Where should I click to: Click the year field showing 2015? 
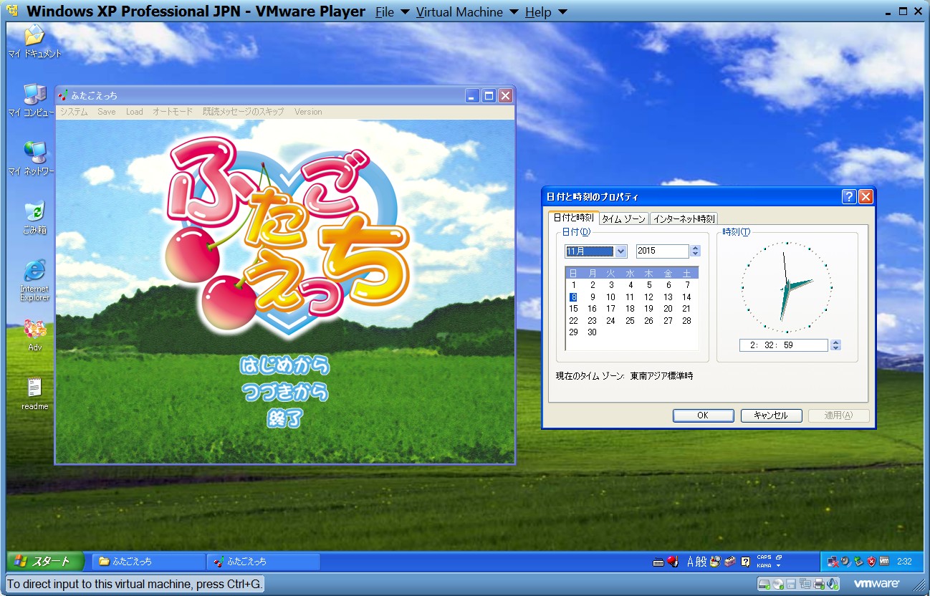(662, 251)
